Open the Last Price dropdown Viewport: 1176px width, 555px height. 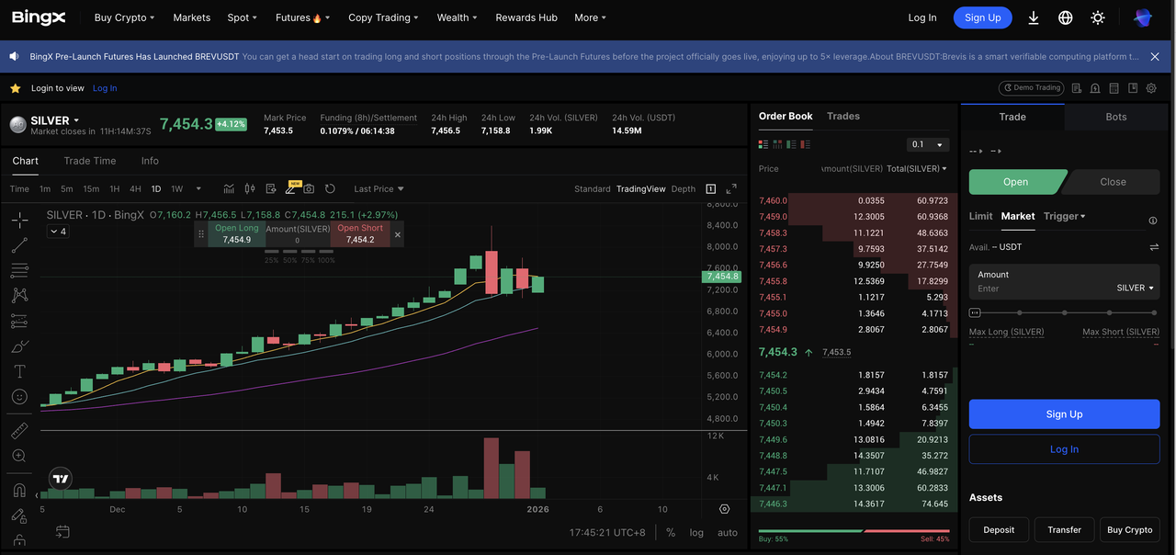(379, 188)
